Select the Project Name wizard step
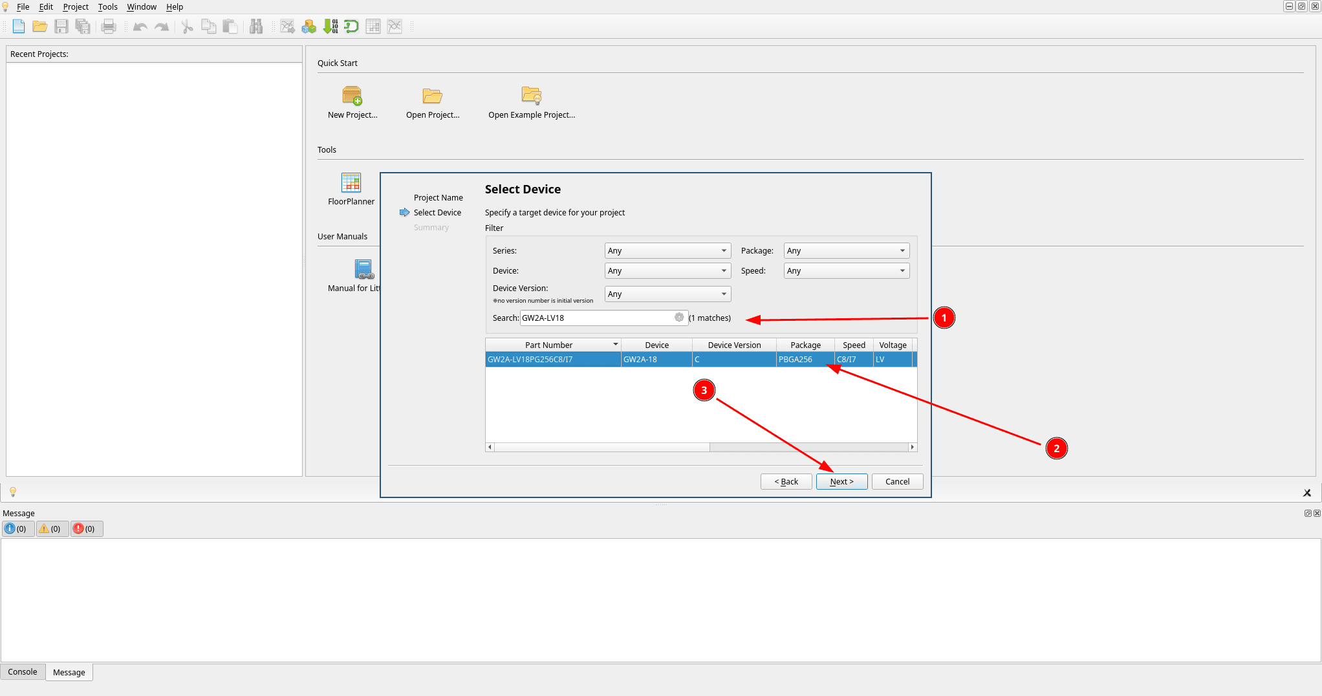Viewport: 1322px width, 696px height. pos(438,197)
